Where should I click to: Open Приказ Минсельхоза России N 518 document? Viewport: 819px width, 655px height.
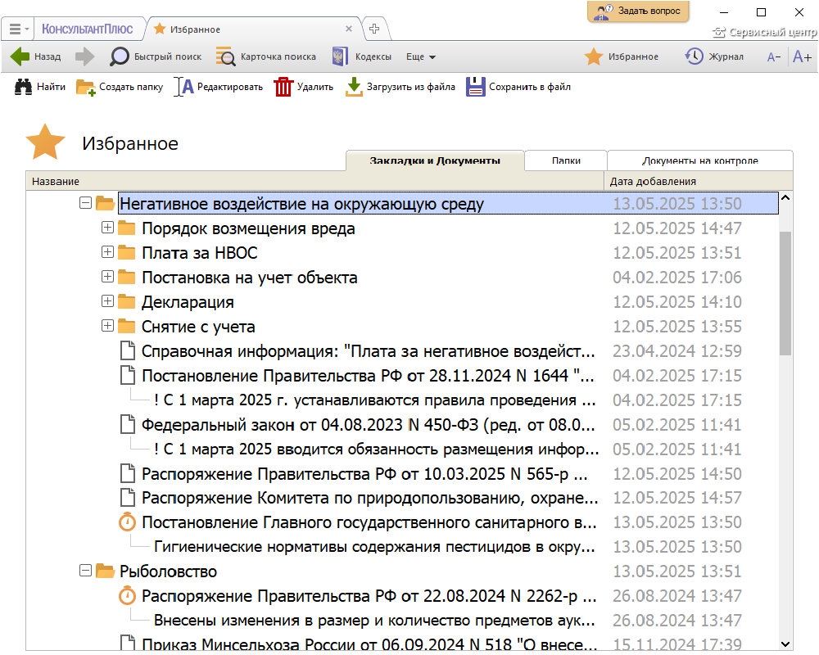pyautogui.click(x=369, y=644)
